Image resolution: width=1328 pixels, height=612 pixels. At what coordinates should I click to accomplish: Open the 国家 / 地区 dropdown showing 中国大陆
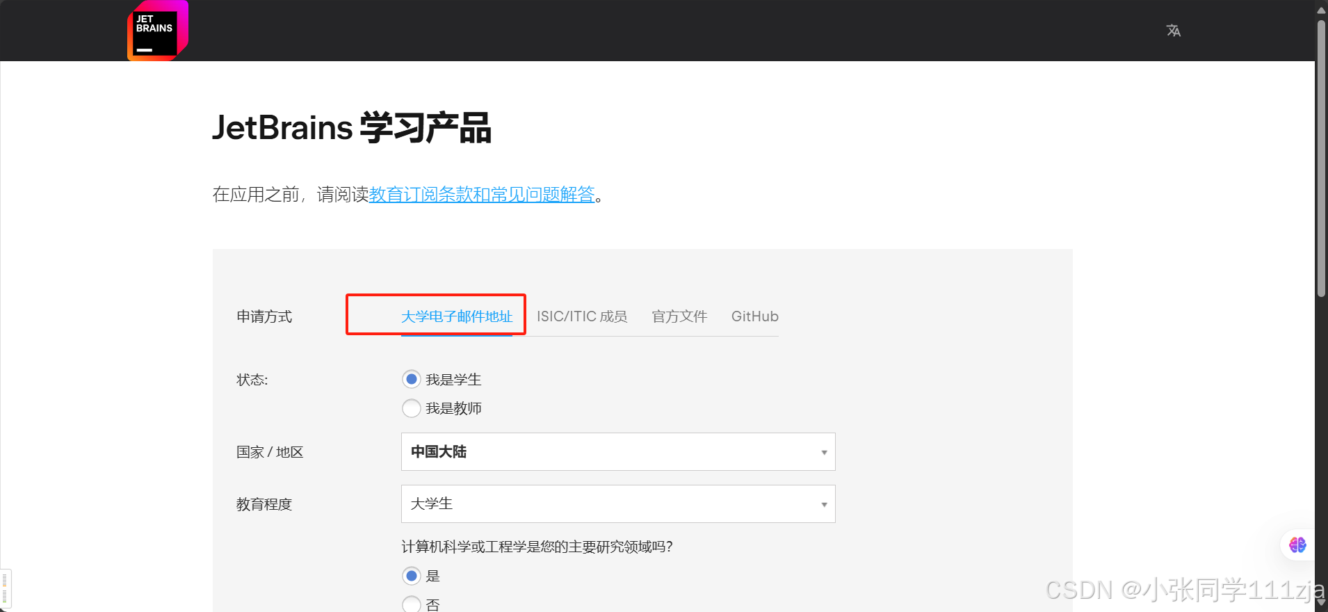(x=618, y=452)
